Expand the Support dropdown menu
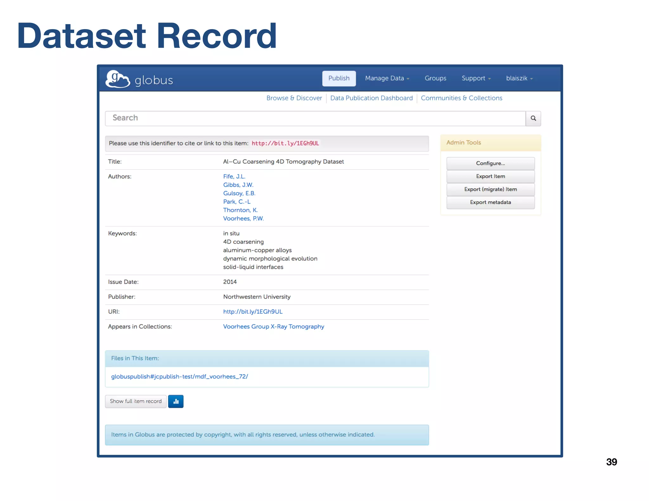 [x=476, y=78]
